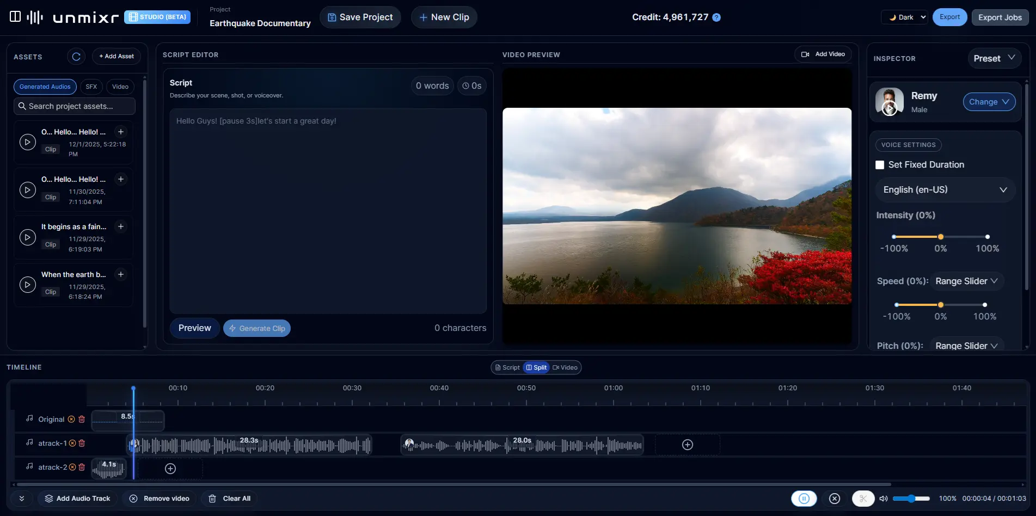Select the Script view in the timeline toolbar

click(507, 367)
